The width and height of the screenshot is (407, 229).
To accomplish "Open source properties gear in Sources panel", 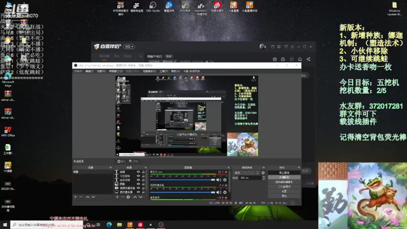I will (128, 197).
